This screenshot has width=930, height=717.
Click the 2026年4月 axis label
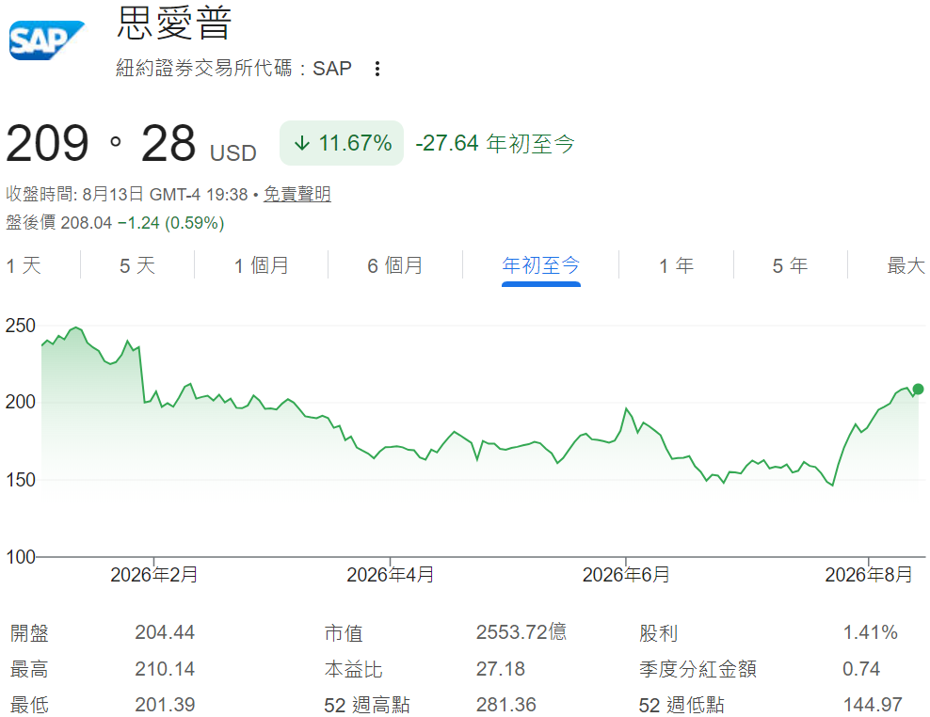[391, 575]
